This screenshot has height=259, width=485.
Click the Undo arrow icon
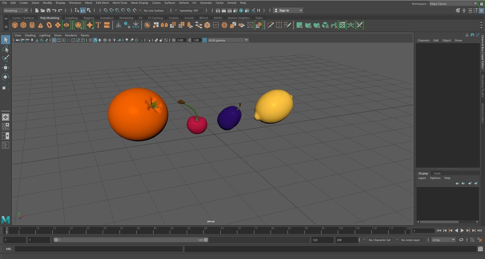[54, 10]
